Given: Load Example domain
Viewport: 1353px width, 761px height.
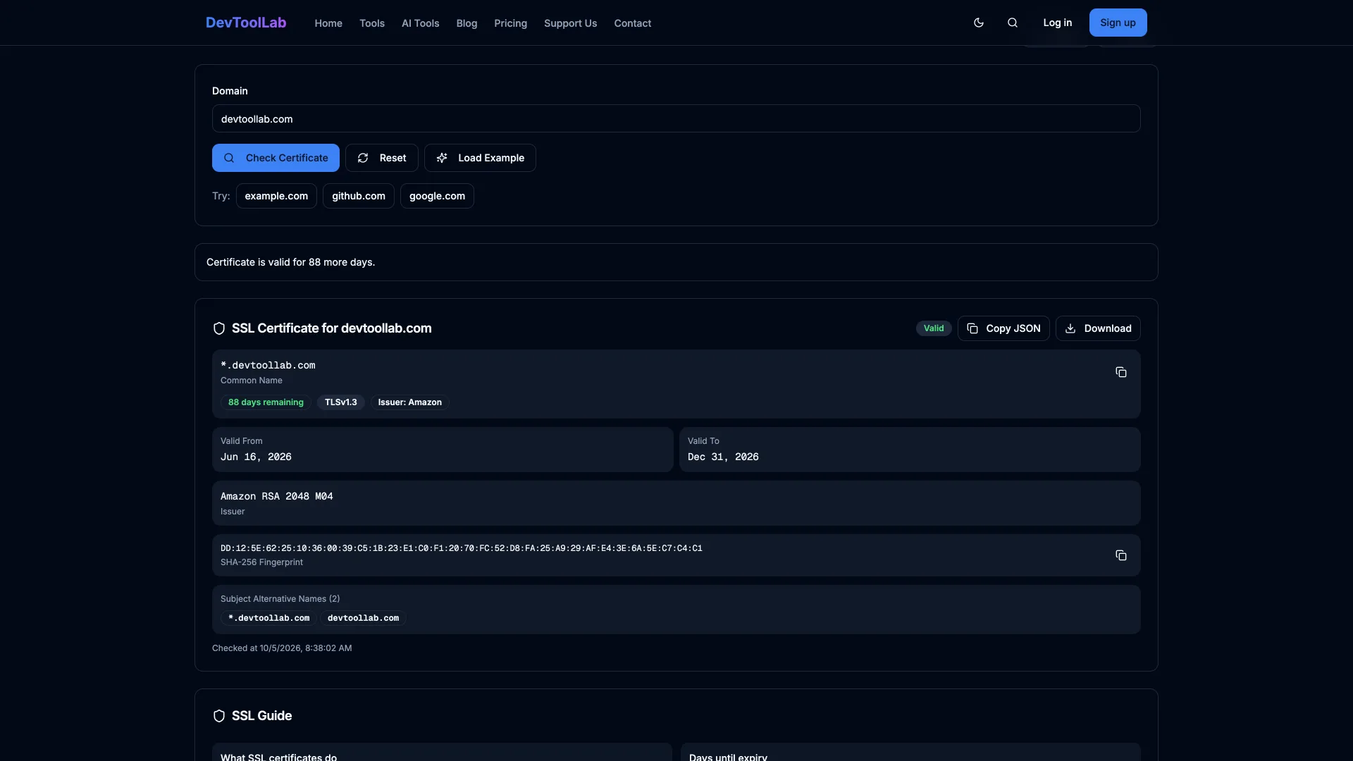Looking at the screenshot, I should 480,158.
